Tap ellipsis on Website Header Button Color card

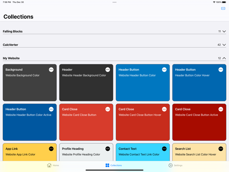pos(164,70)
